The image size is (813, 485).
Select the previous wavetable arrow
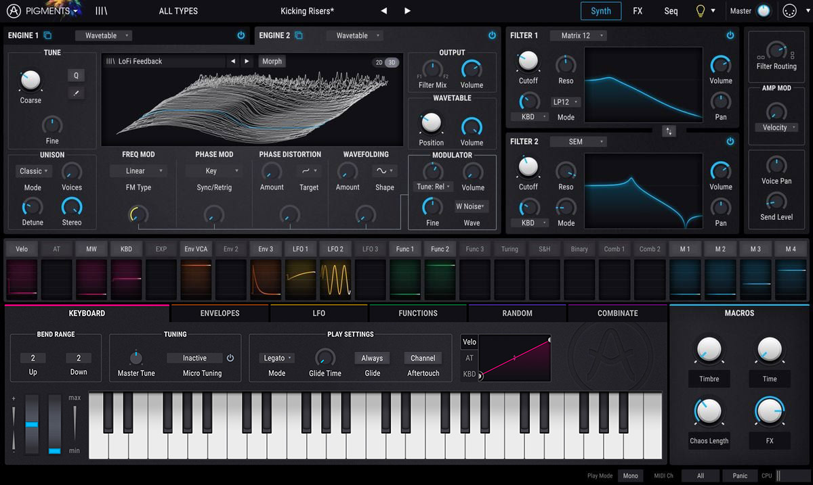(233, 61)
